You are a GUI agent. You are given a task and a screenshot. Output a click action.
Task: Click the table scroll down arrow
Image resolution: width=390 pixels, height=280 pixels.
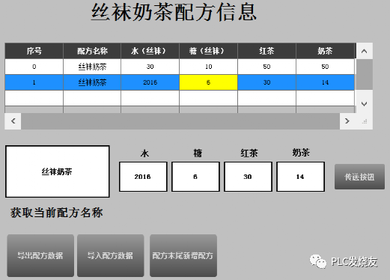pos(365,104)
